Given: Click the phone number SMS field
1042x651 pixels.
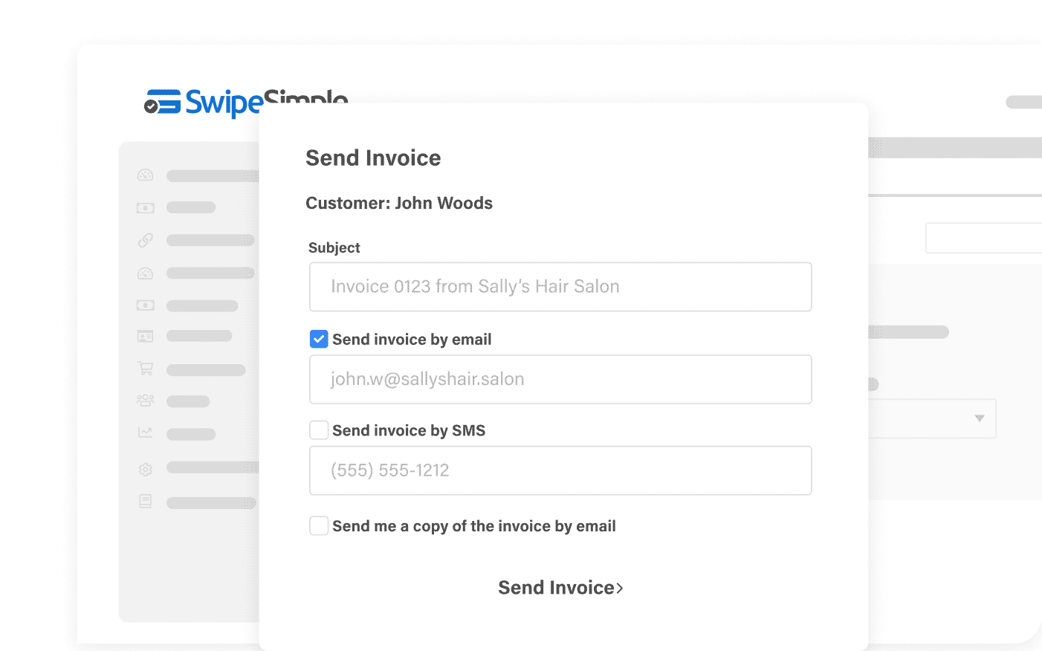Looking at the screenshot, I should [x=560, y=470].
